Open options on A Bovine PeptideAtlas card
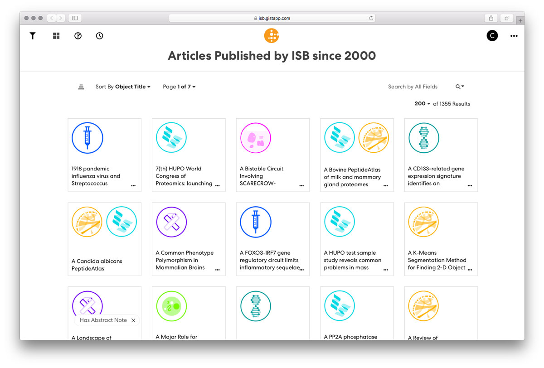 pyautogui.click(x=386, y=186)
